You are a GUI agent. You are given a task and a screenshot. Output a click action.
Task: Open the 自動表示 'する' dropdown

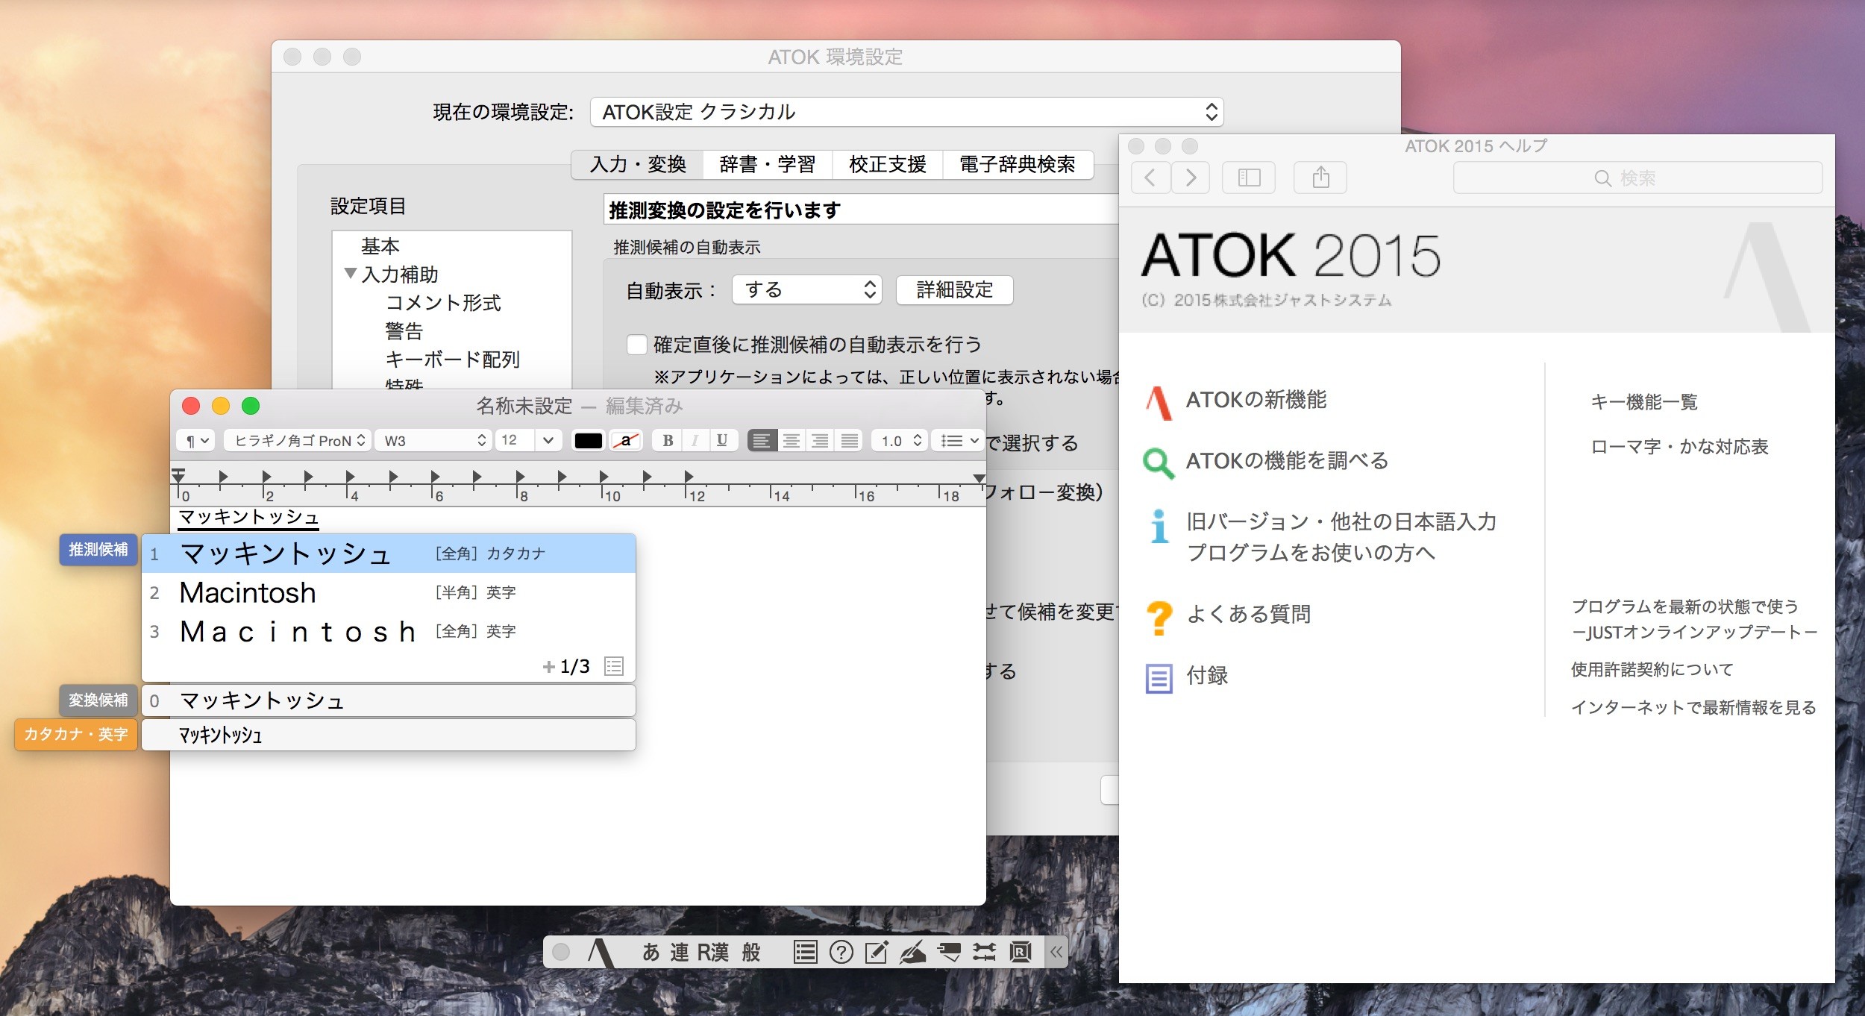click(x=807, y=289)
